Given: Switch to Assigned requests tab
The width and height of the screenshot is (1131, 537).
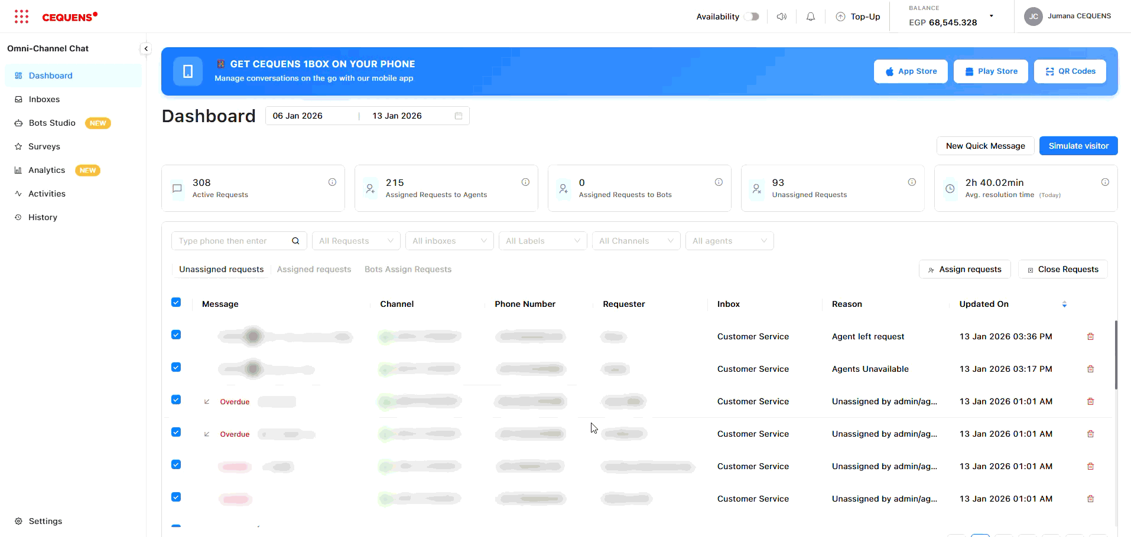Looking at the screenshot, I should click(x=314, y=269).
